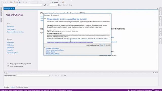Click the open file toolbar icon
The image size is (162, 91).
coord(15,2)
